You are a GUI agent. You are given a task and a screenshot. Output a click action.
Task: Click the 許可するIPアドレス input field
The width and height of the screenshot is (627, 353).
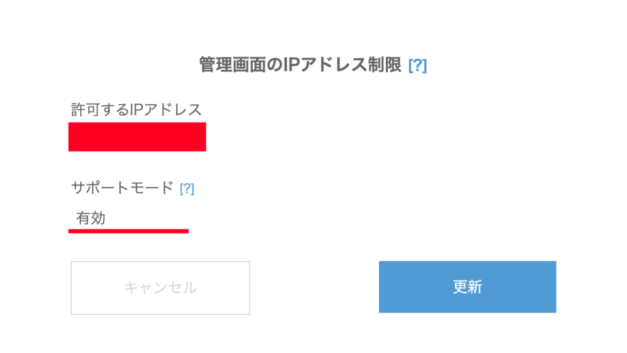[x=137, y=137]
